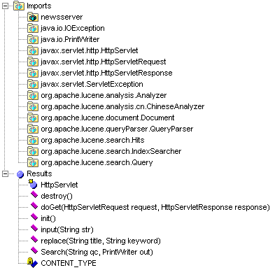Click icon beside lucene.search.Query import
The width and height of the screenshot is (275, 270).
pyautogui.click(x=33, y=162)
